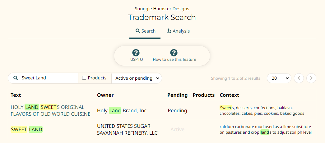Toggle the Products checkbox
Screen dimensions: 325x143
click(84, 78)
